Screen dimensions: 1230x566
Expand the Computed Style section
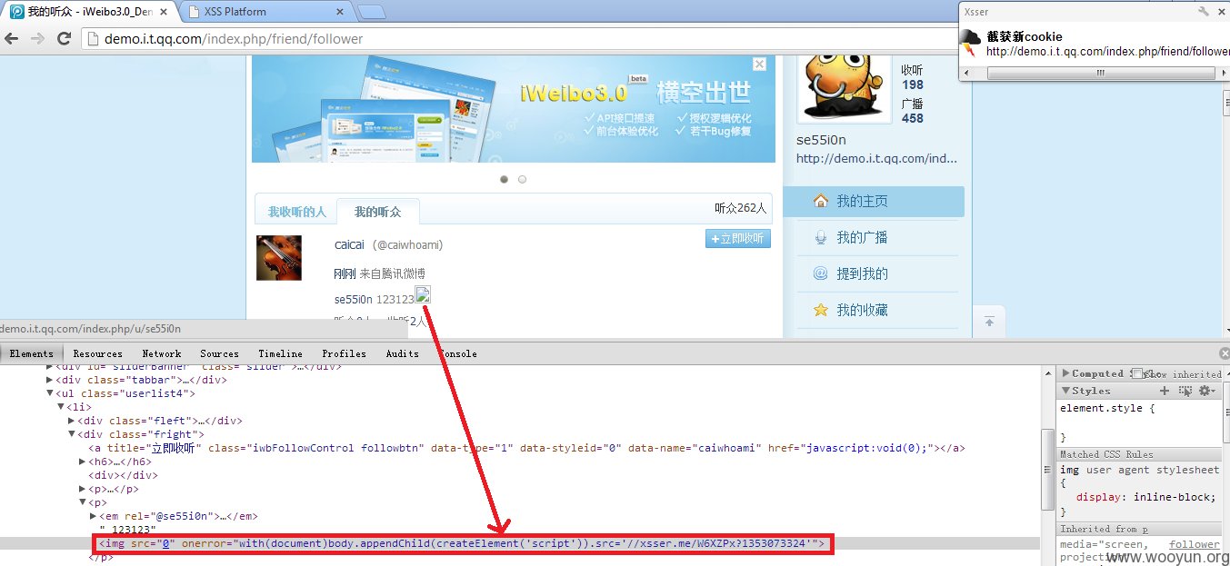(1065, 373)
